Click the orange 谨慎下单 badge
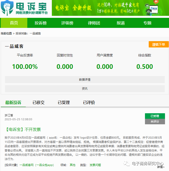The width and height of the screenshot is (169, 171). click(158, 44)
